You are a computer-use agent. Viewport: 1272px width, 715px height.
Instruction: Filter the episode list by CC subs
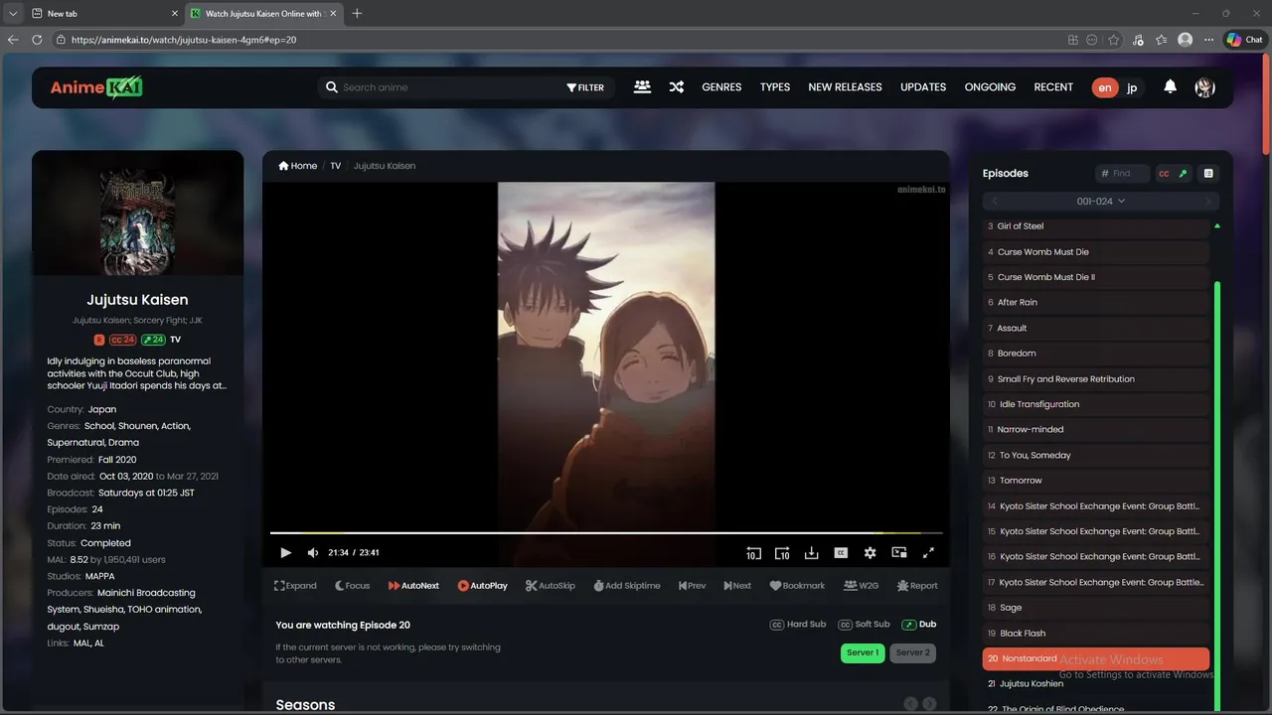click(x=1164, y=173)
